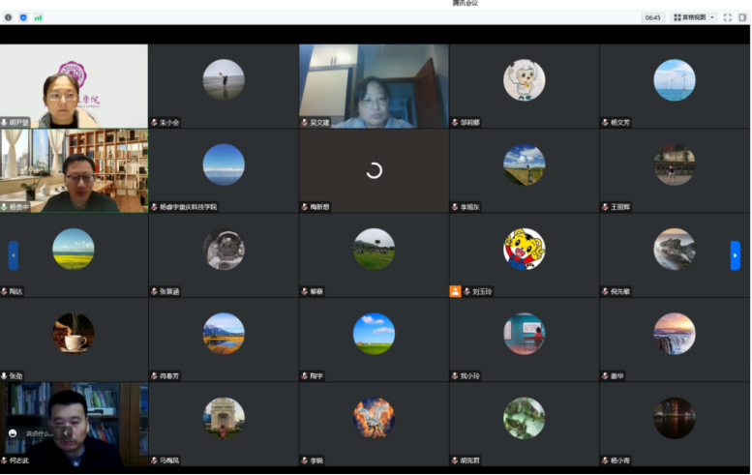Click the muted mic icon beside 刘玉玲

(x=466, y=291)
